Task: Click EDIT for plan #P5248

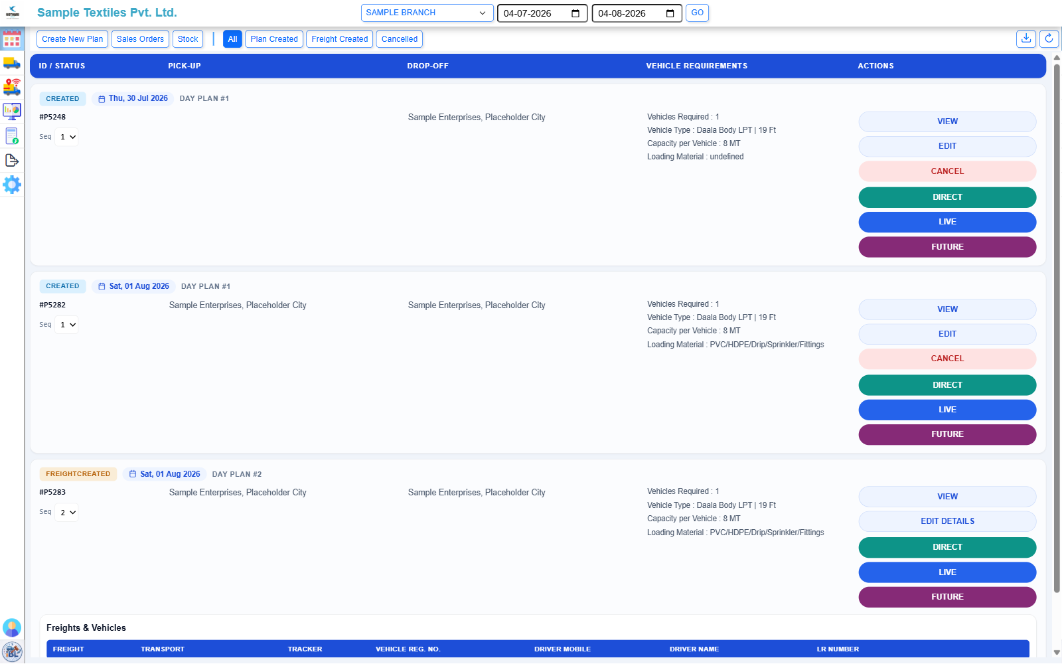Action: [947, 146]
